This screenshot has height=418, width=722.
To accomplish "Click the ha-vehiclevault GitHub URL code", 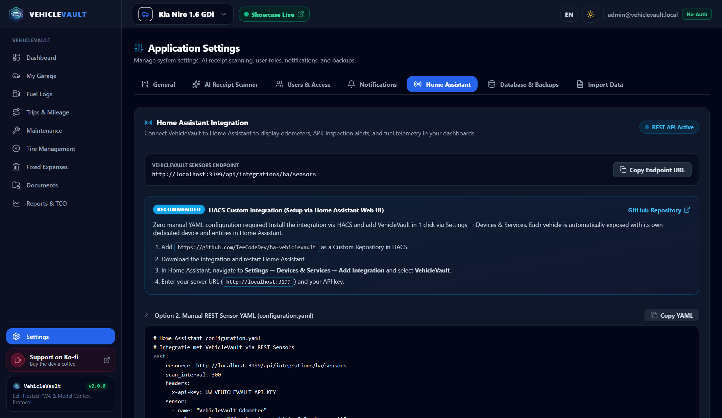I will click(247, 247).
